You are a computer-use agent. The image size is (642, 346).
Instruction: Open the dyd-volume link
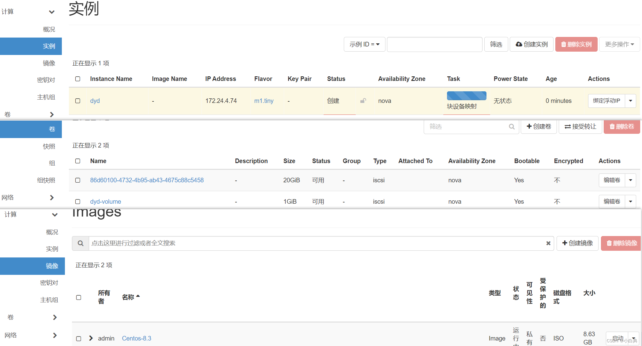pos(106,202)
